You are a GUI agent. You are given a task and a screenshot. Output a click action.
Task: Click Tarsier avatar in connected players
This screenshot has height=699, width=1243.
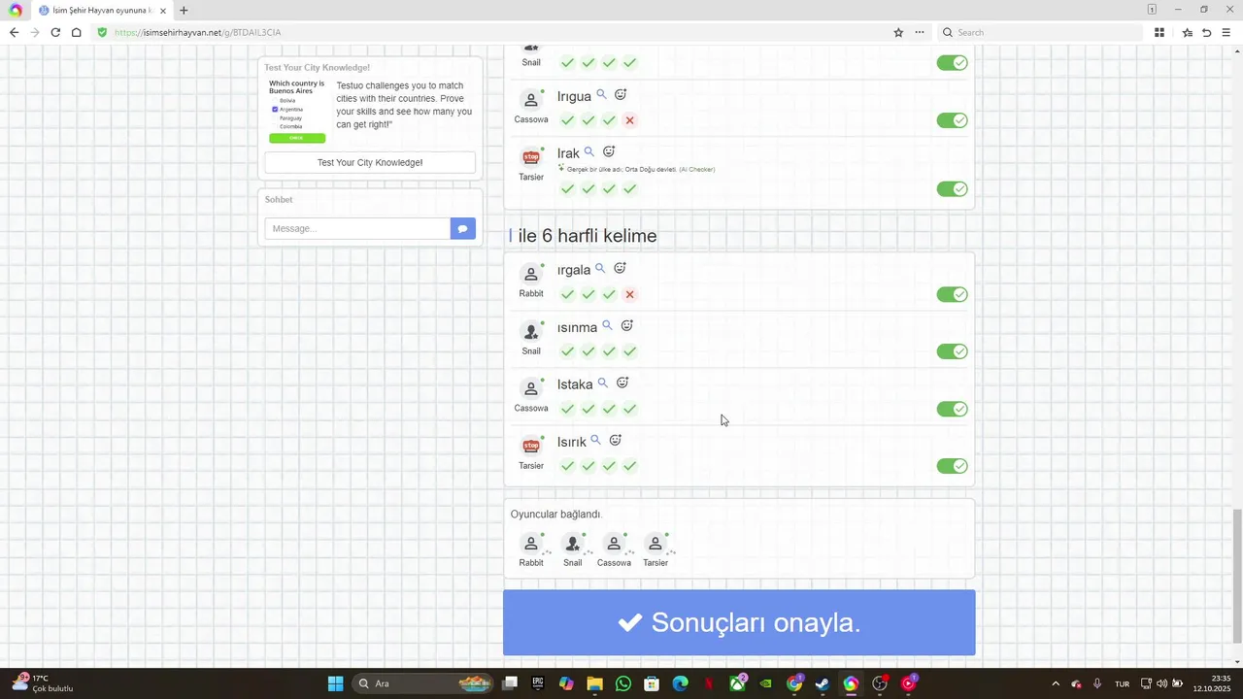655,544
